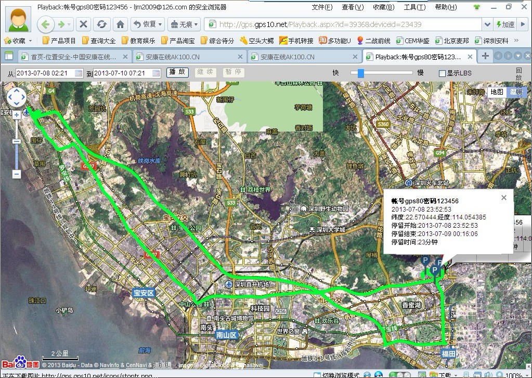Viewport: 532px width, 378px height.
Task: Open a new tab with the plus button
Action: pos(486,56)
